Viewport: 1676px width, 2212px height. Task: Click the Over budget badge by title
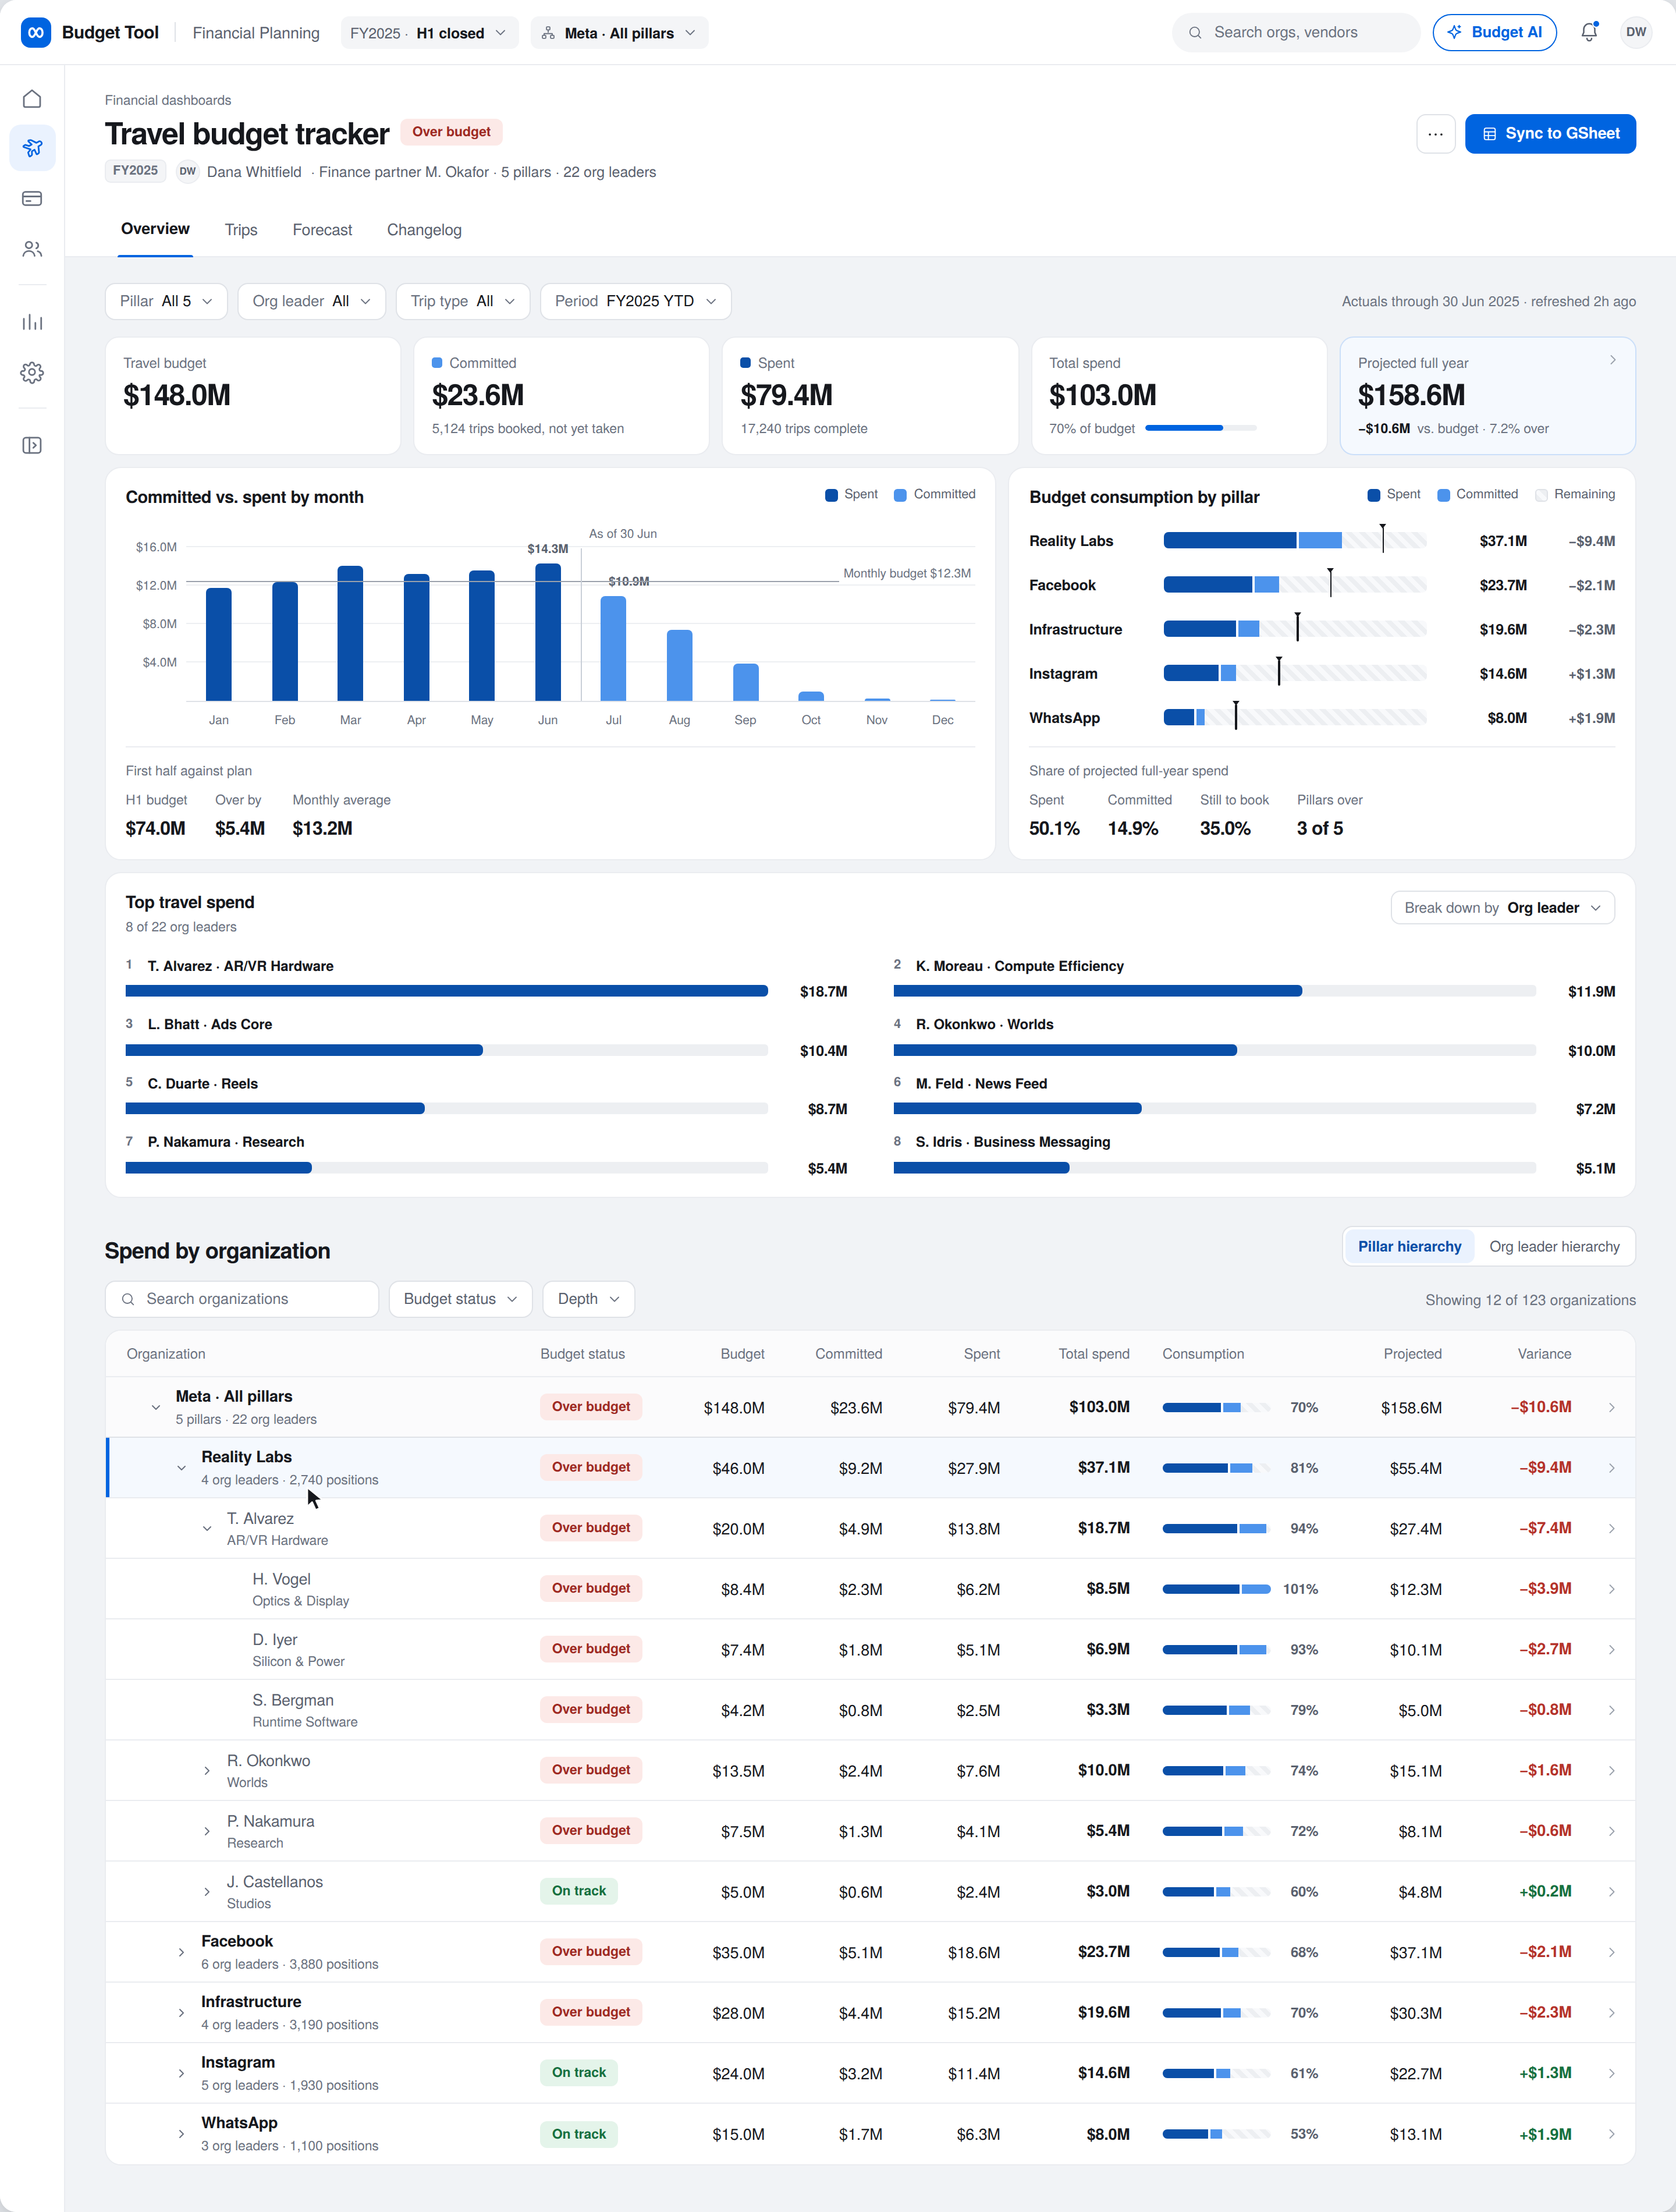pyautogui.click(x=451, y=131)
